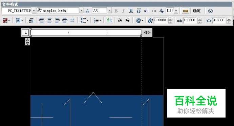Screen dimensions: 234x126
Task: Decrease the oblique angle with down spinner
Action: click(x=170, y=22)
